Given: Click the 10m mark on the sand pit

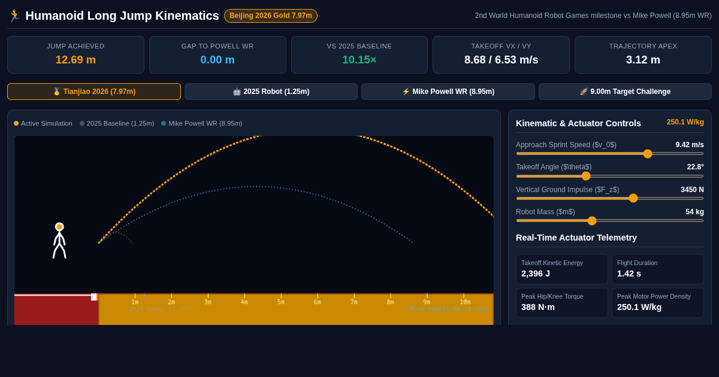Looking at the screenshot, I should coord(465,302).
